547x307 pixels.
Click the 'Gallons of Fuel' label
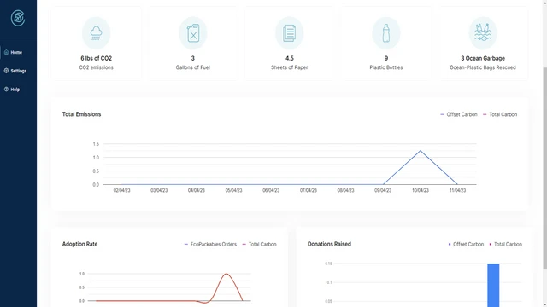[x=193, y=67]
